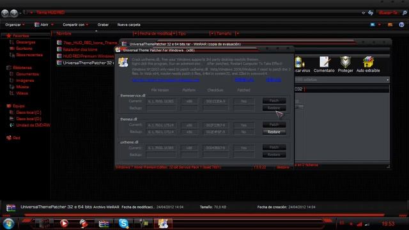Open Música in Bibliotecas

(x=22, y=87)
